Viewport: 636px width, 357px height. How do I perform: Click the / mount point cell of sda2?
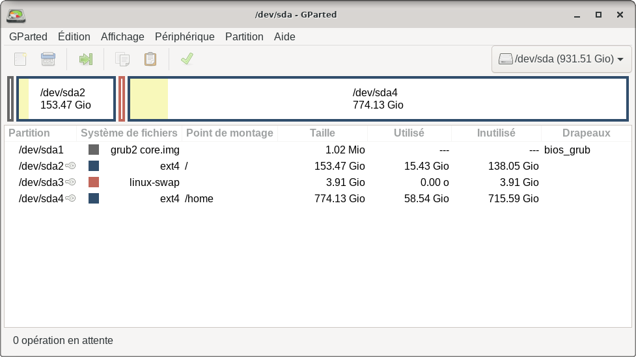point(186,166)
